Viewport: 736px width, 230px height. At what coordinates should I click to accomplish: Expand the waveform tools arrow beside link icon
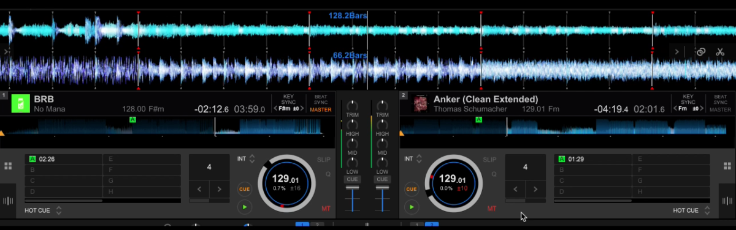click(677, 52)
